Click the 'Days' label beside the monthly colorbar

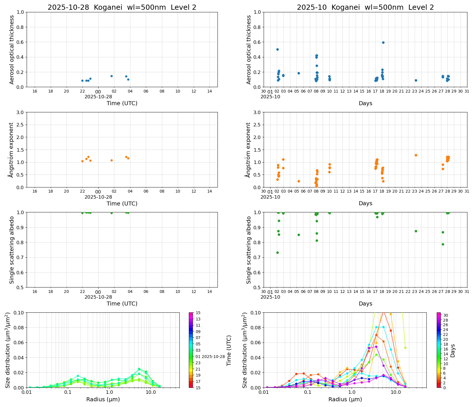point(453,350)
